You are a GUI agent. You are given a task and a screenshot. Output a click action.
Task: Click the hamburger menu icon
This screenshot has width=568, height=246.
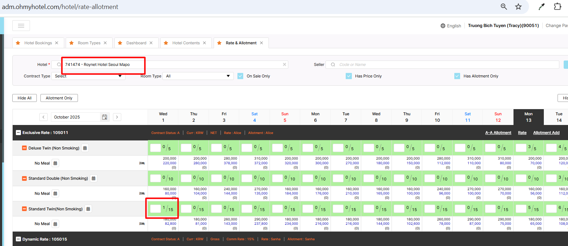[21, 26]
